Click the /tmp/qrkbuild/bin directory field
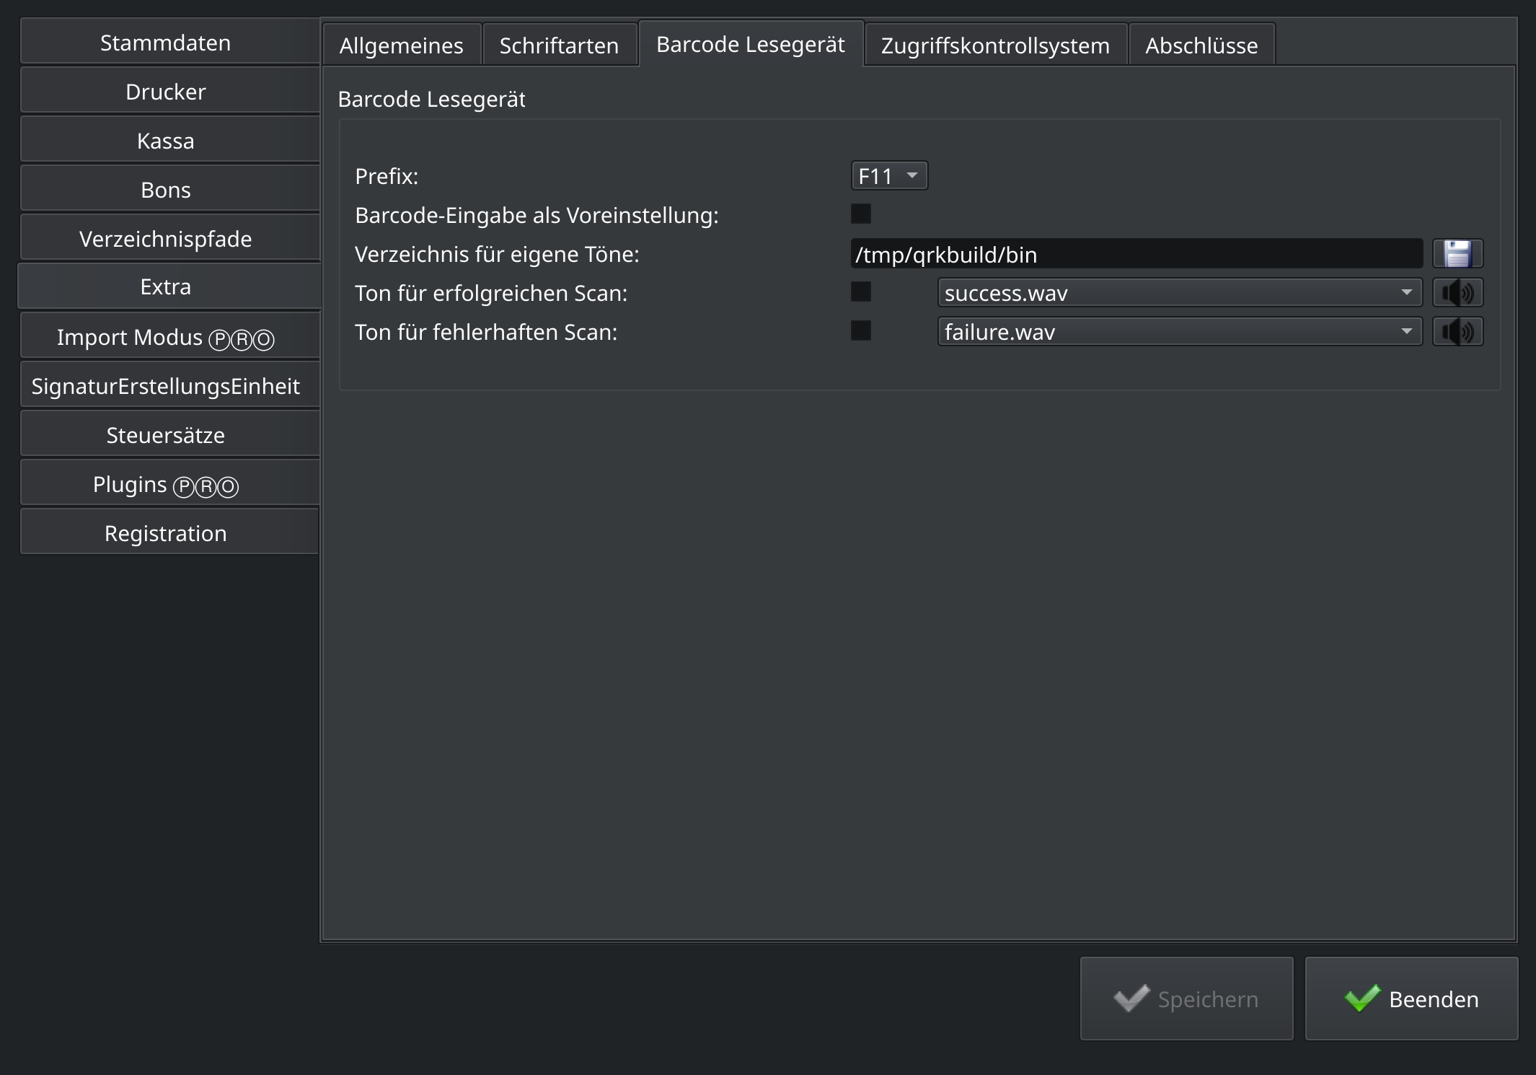Viewport: 1536px width, 1075px height. point(1136,254)
